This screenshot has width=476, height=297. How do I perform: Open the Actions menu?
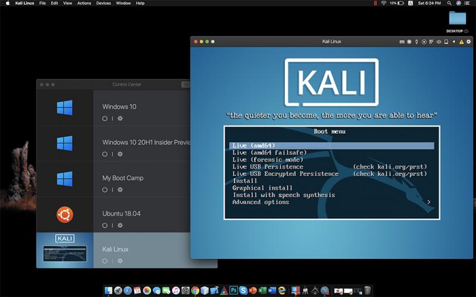pyautogui.click(x=84, y=3)
